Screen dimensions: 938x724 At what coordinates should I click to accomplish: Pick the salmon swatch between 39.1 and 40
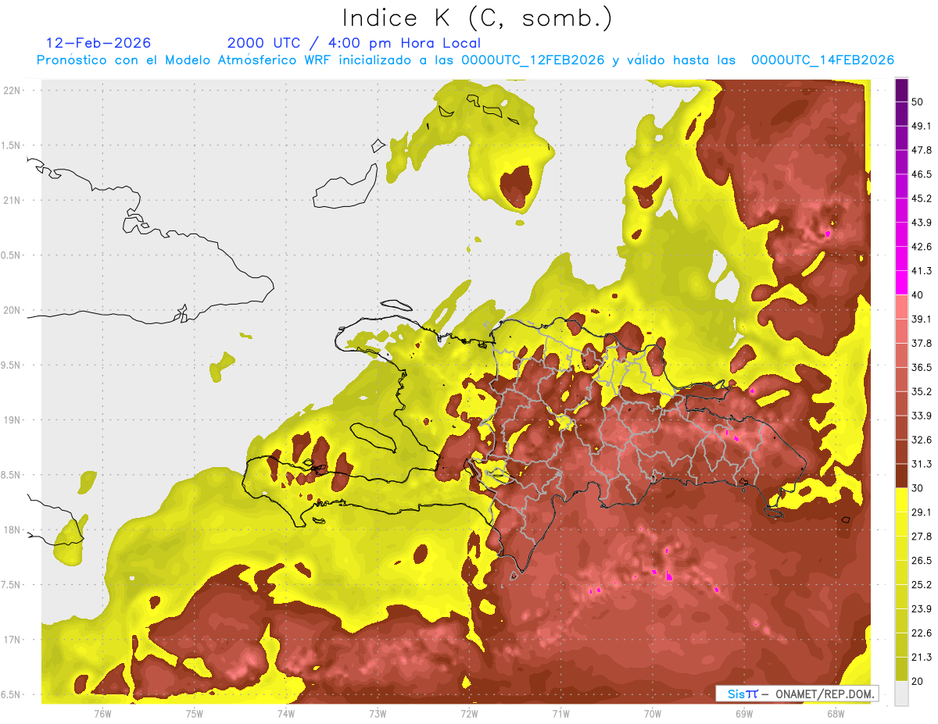[901, 307]
